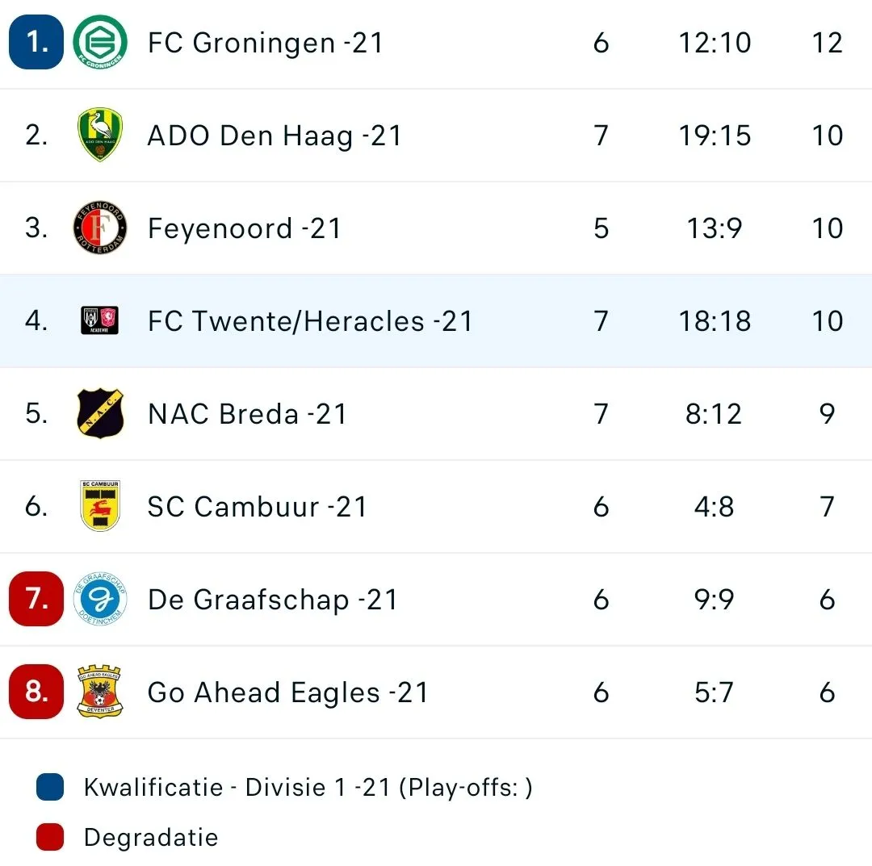Click the red rank badge showing 8
The height and width of the screenshot is (866, 872).
pos(36,692)
